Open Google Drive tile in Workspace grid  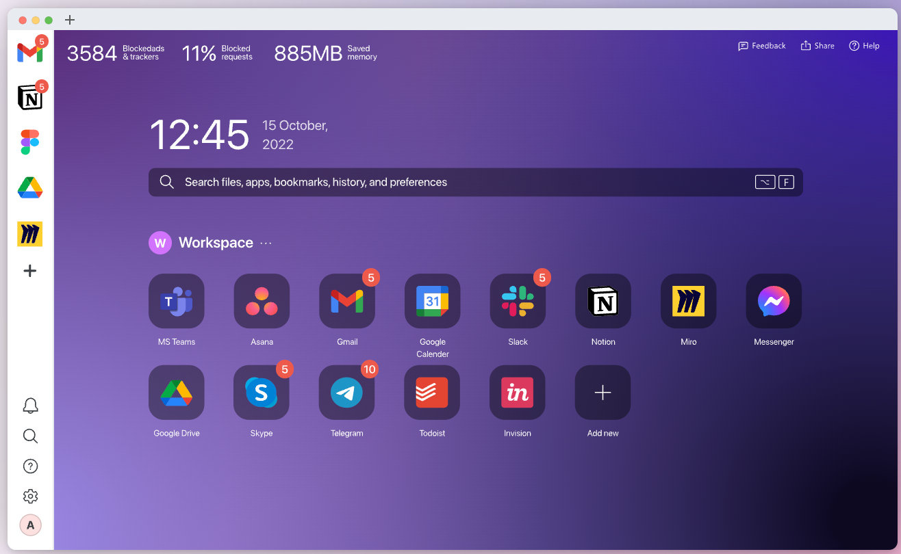[177, 393]
